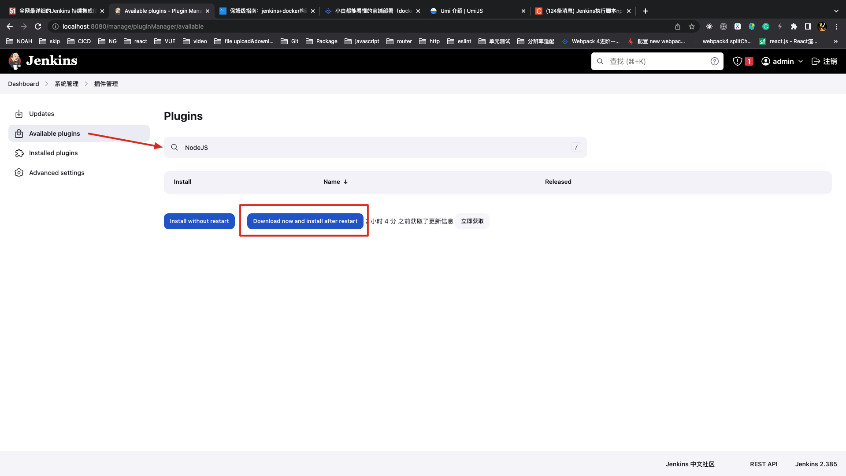Click the search help question mark icon
The width and height of the screenshot is (846, 476).
tap(714, 61)
